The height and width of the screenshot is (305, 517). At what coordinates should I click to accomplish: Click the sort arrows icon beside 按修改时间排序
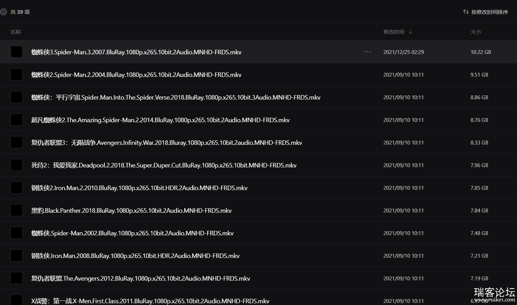(466, 12)
